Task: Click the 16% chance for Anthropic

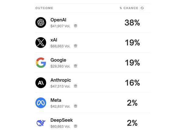Action: point(132,83)
